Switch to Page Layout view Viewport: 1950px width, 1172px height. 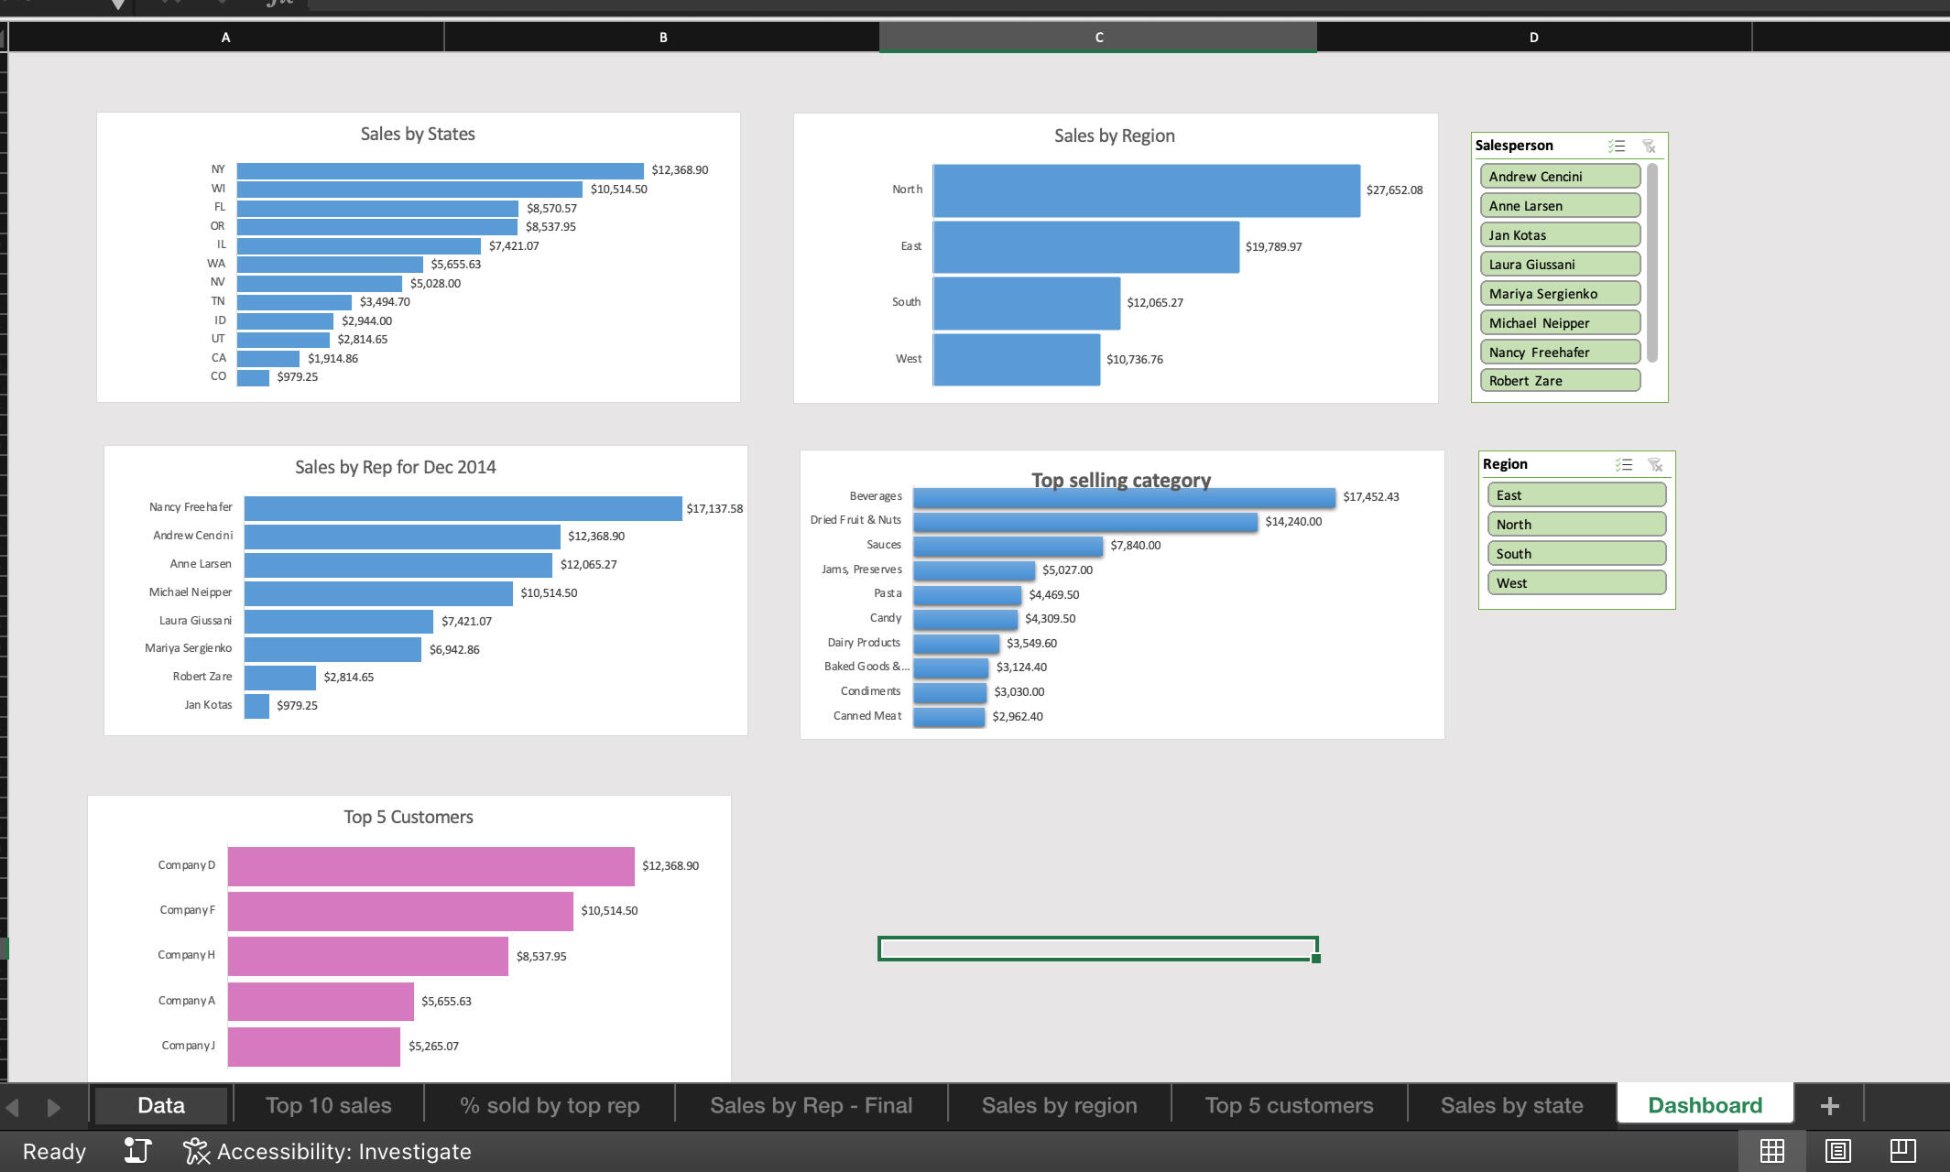pos(1837,1151)
